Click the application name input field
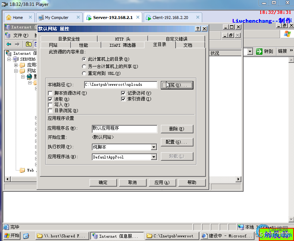294x241 pixels. (124, 129)
